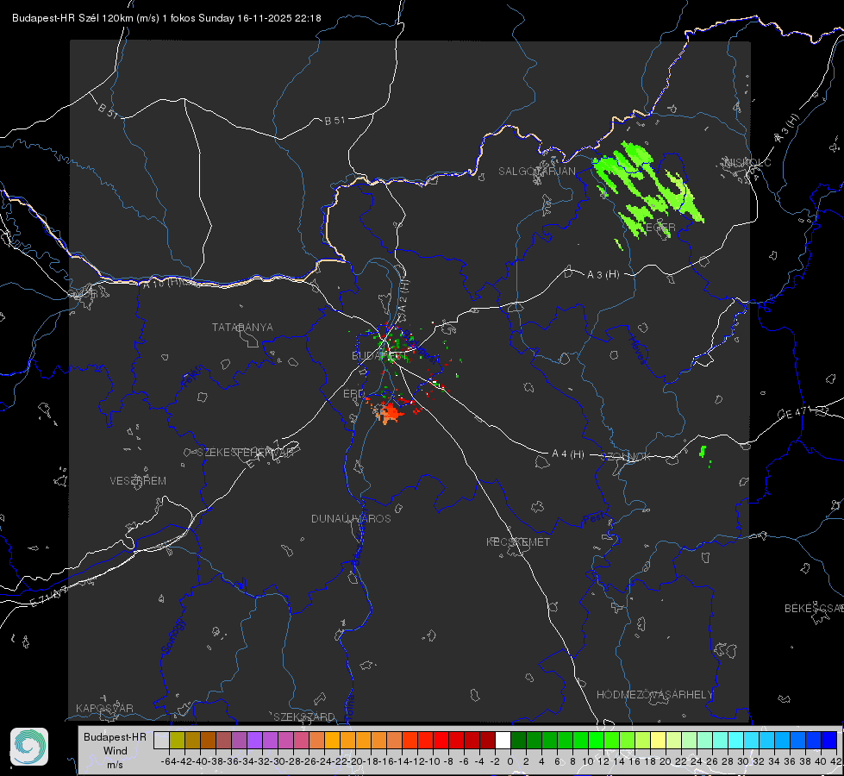Viewport: 844px width, 776px height.
Task: Click the Budapest-HR Wind m/s legend title
Action: (x=116, y=751)
